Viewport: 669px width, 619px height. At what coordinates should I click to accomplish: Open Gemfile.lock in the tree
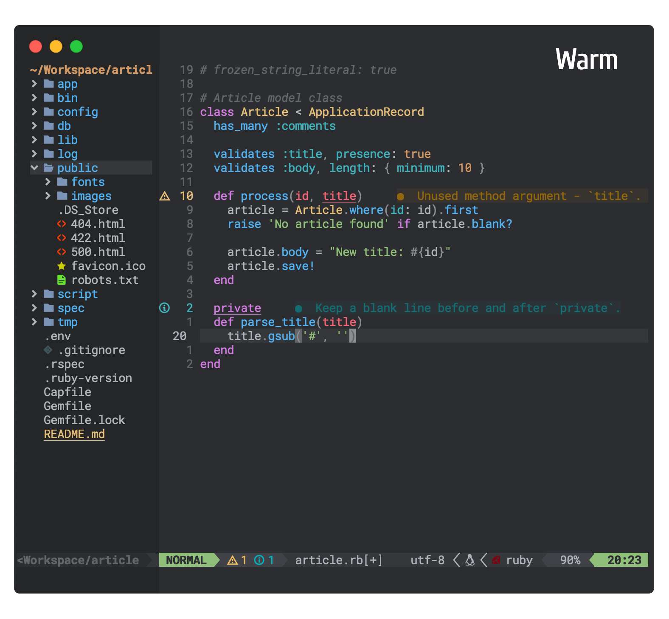click(84, 420)
